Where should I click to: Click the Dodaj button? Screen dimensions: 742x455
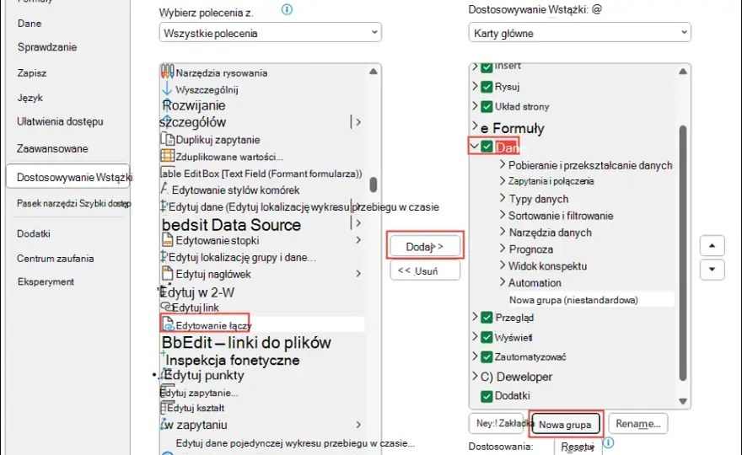(425, 246)
